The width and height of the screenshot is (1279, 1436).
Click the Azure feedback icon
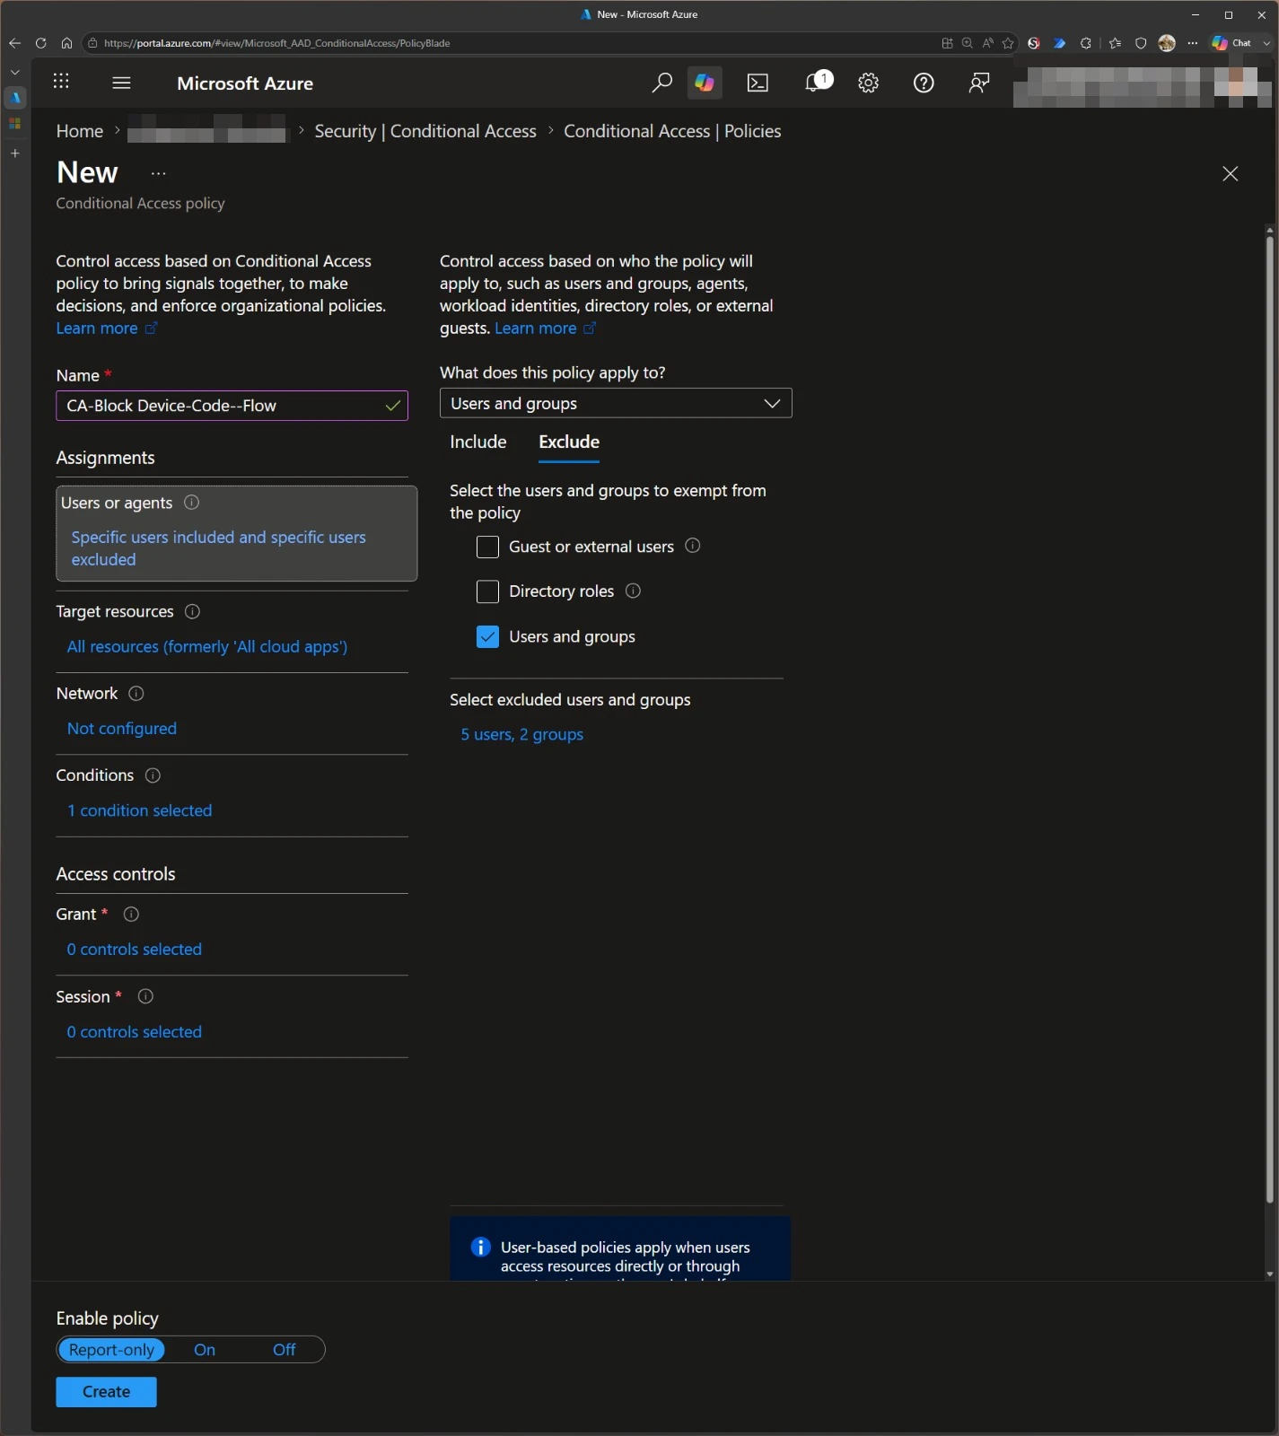(x=979, y=83)
